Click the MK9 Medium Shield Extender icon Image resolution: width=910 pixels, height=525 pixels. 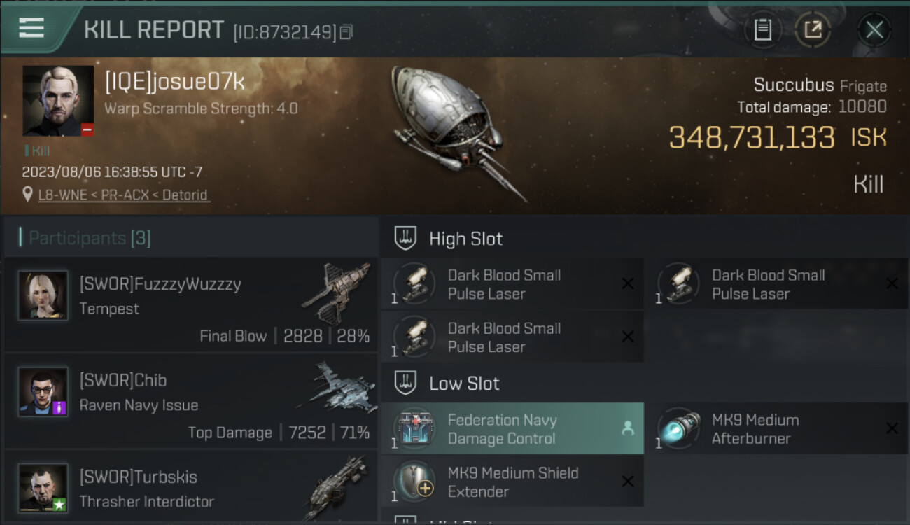click(x=414, y=482)
